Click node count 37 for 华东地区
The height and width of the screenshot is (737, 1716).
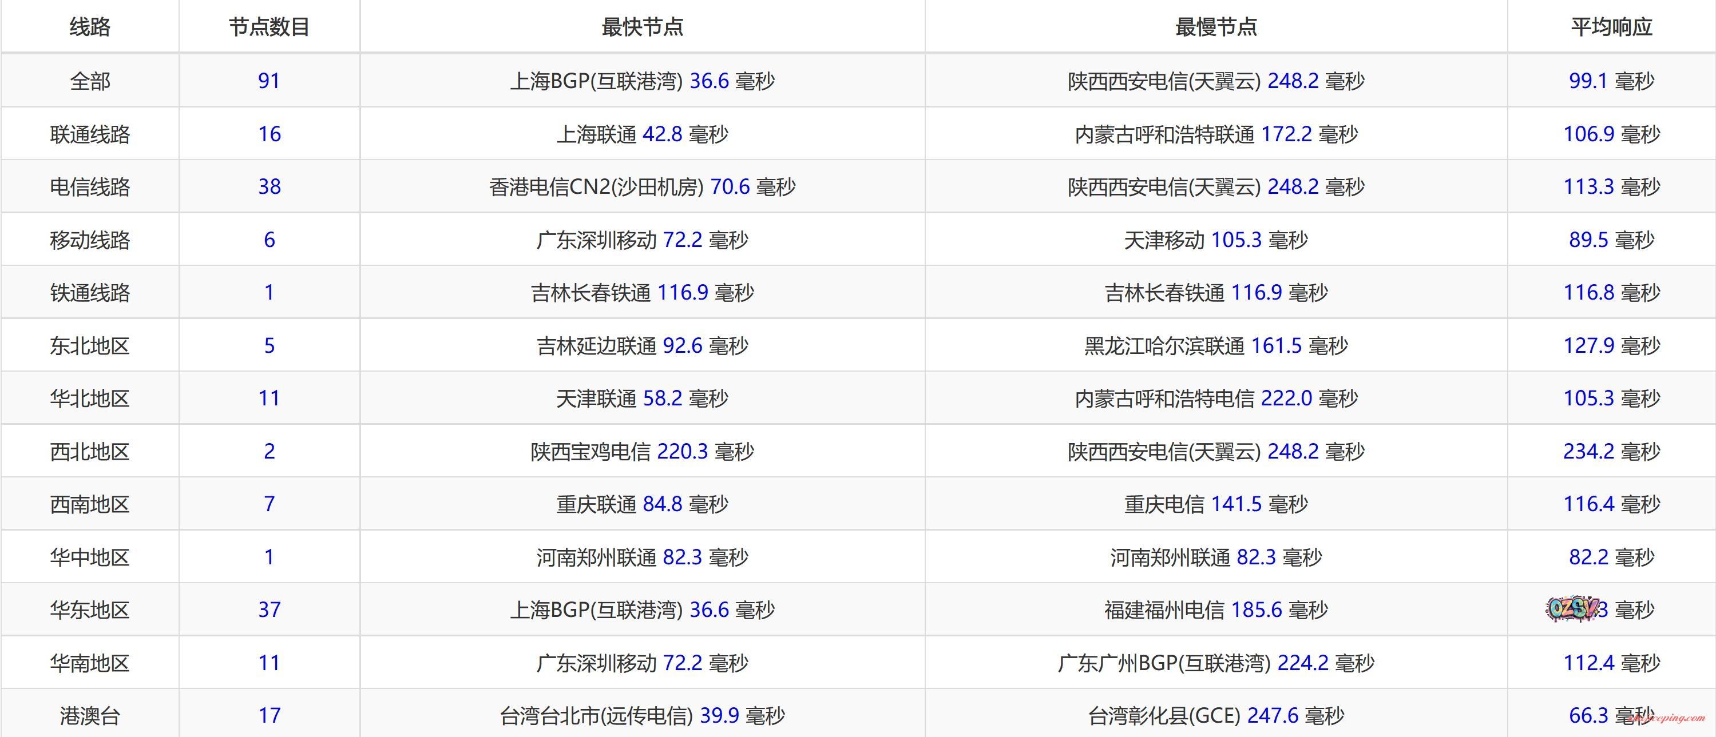point(269,610)
